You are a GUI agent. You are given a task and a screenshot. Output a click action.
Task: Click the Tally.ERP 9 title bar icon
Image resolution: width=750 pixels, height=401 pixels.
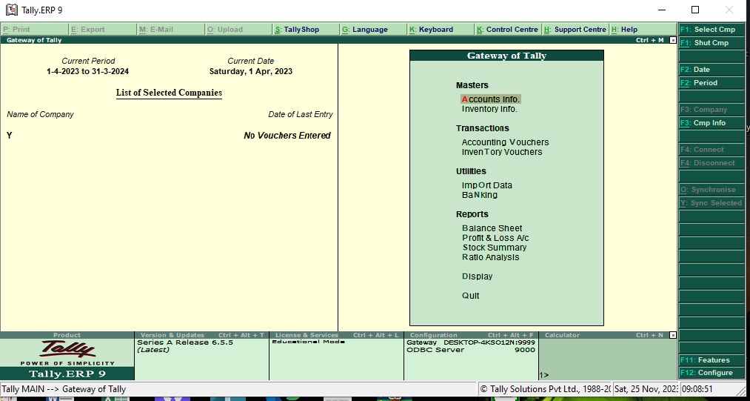(x=10, y=10)
